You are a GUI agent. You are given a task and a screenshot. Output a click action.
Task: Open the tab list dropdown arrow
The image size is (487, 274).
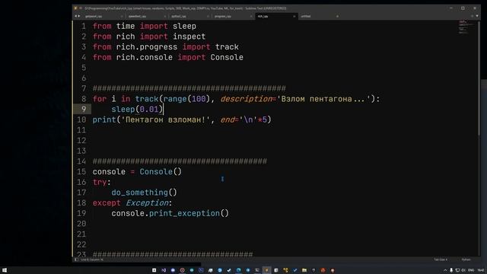pyautogui.click(x=477, y=16)
